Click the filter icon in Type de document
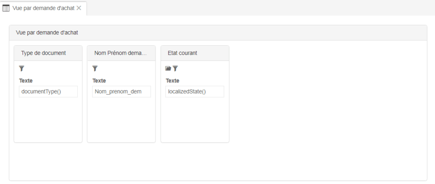The image size is (435, 184). (x=22, y=68)
